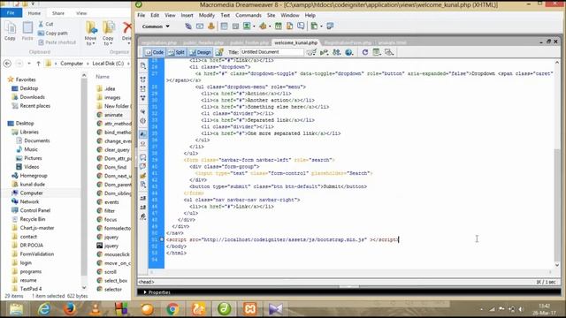This screenshot has height=318, width=566.
Task: Switch to Design view
Action: [200, 52]
